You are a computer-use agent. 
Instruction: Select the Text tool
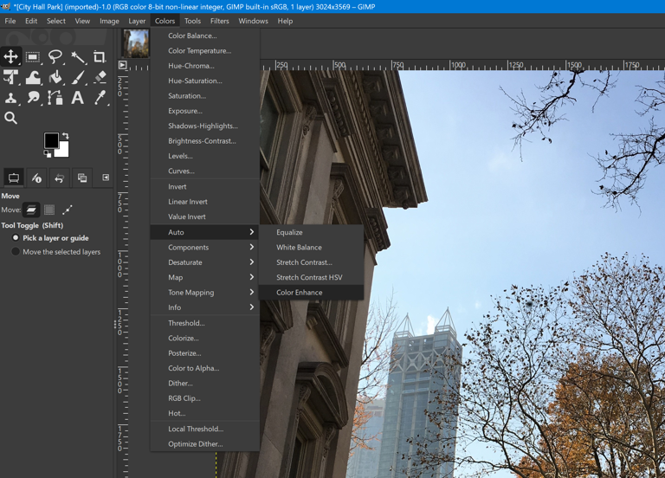pos(78,98)
